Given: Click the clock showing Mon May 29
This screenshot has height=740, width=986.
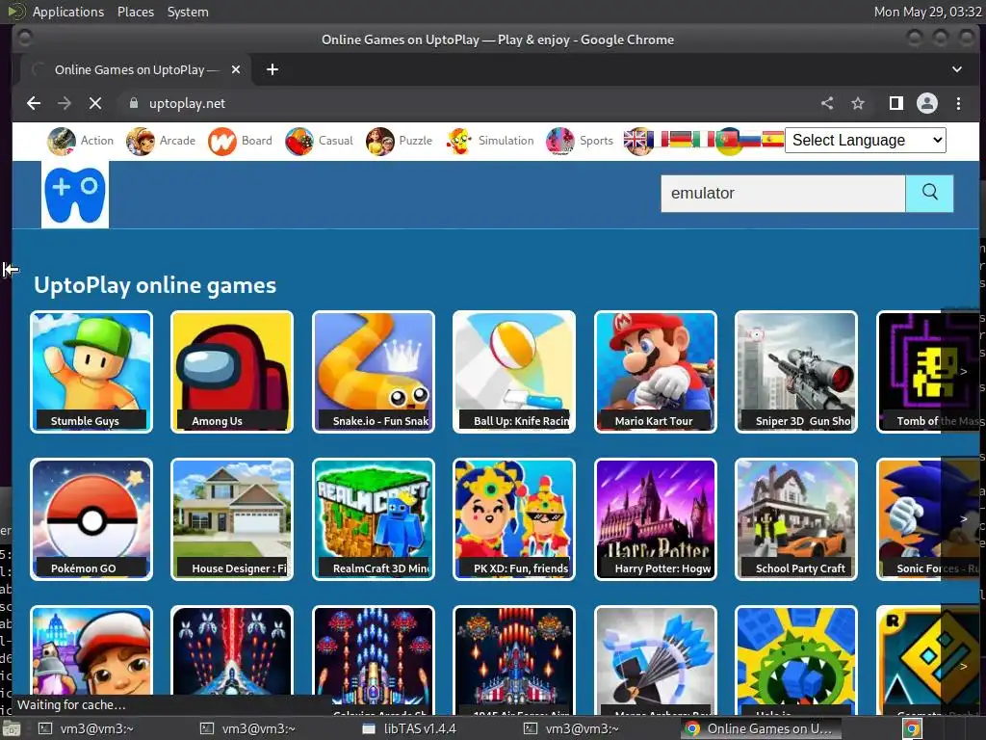Looking at the screenshot, I should 927,12.
